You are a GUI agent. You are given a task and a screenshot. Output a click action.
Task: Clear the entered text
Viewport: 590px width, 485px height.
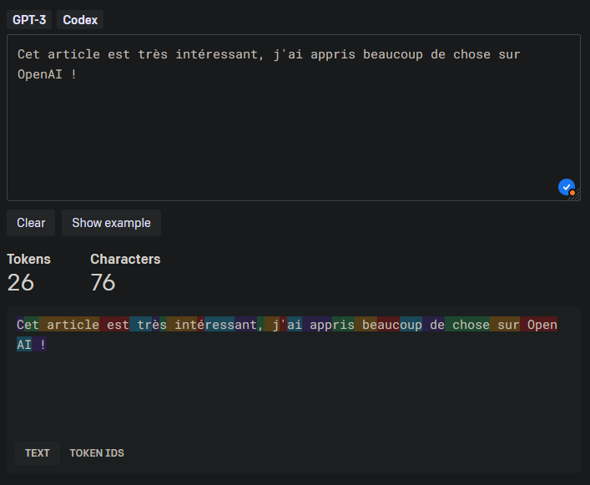tap(31, 223)
